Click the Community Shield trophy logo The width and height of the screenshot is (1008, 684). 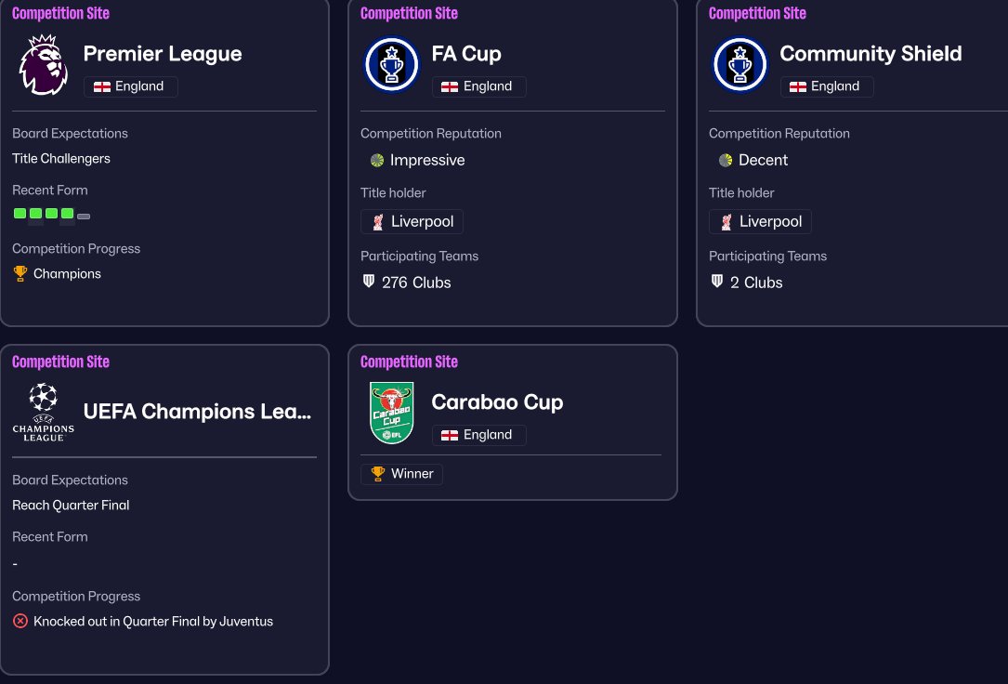[x=740, y=65]
